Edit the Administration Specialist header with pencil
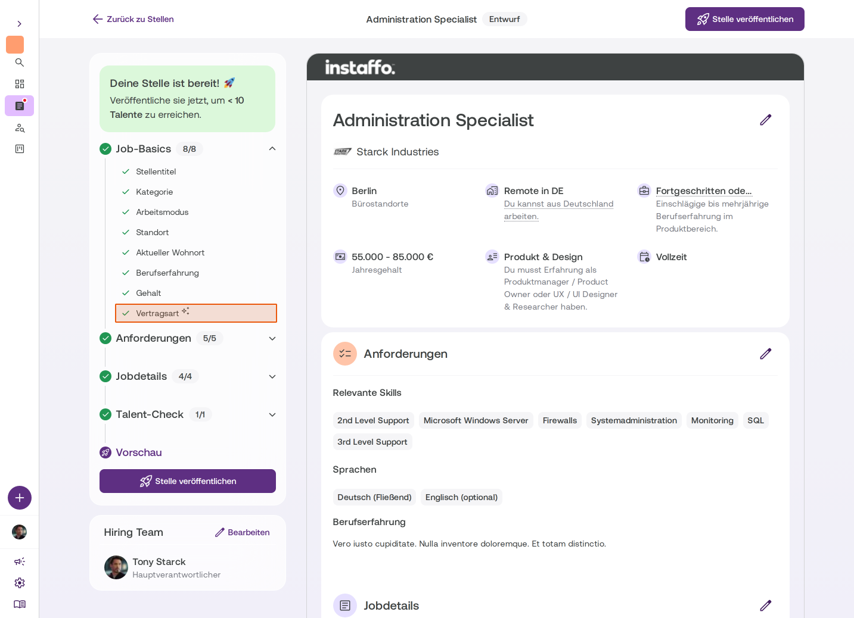Screen dimensions: 854x618 click(x=766, y=120)
